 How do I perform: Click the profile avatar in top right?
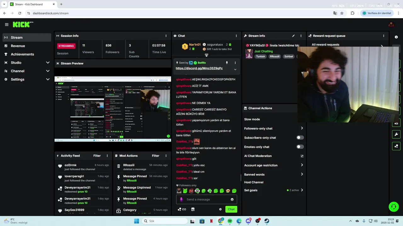click(391, 24)
